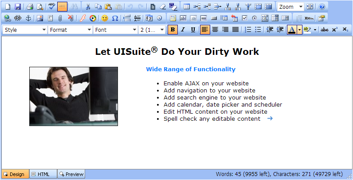Apply background highlight color
Viewport: 353px width, 180px height.
[307, 30]
